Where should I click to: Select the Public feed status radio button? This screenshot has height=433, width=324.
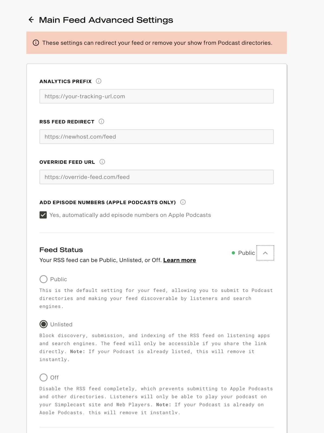coord(44,279)
